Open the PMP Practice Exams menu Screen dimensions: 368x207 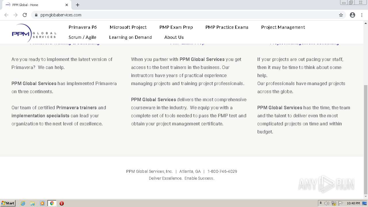(x=227, y=27)
